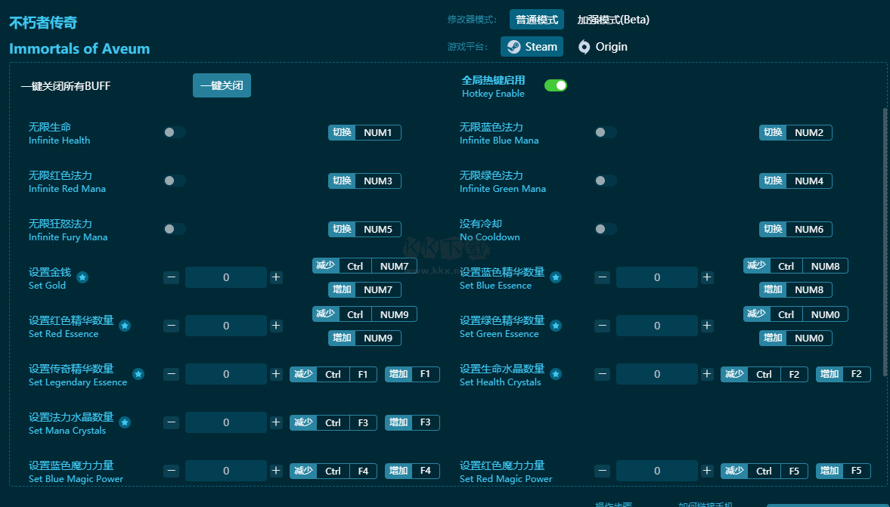Click the plus button for Set Blue Magic Power
Viewport: 890px width, 507px height.
[276, 471]
